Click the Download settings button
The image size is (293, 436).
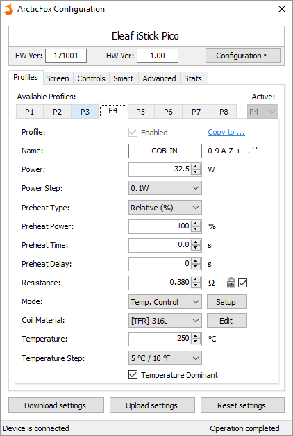click(x=56, y=405)
